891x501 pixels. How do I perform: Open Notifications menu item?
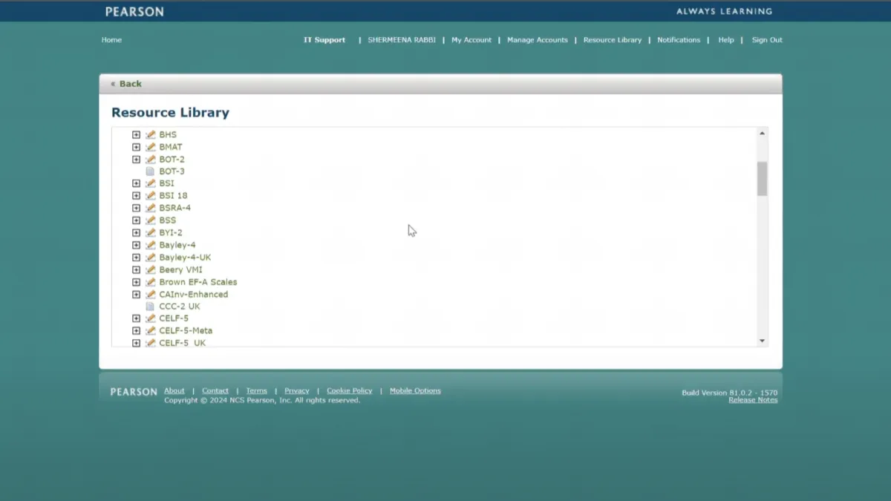click(x=679, y=40)
